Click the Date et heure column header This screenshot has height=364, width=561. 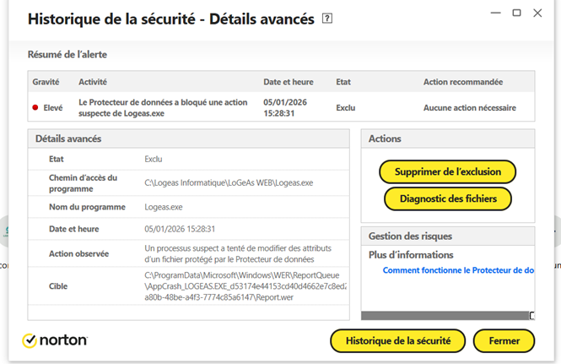click(288, 82)
